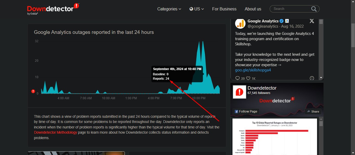Click the blue verified badge on tweet

coord(281,21)
